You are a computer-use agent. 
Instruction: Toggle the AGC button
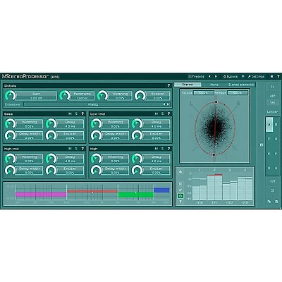[273, 96]
